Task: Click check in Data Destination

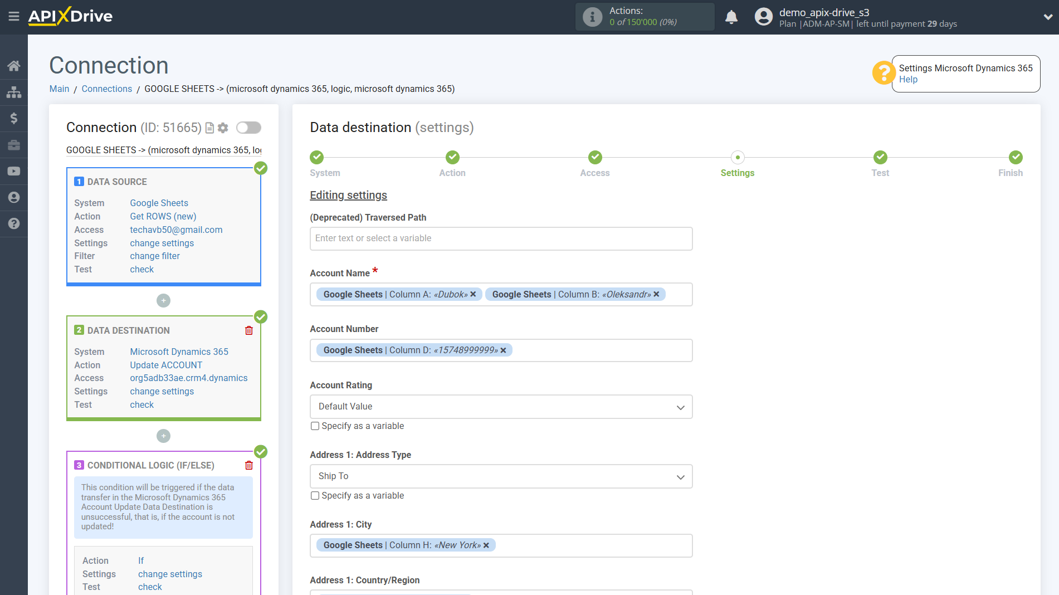Action: click(141, 404)
